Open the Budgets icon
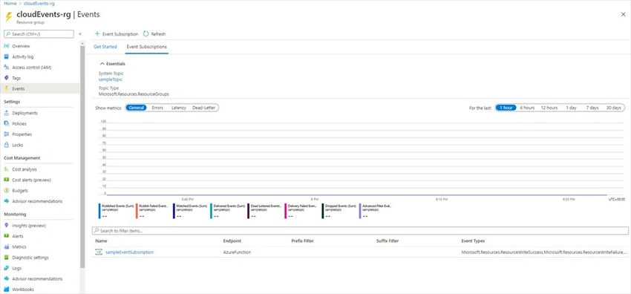 pos(7,191)
